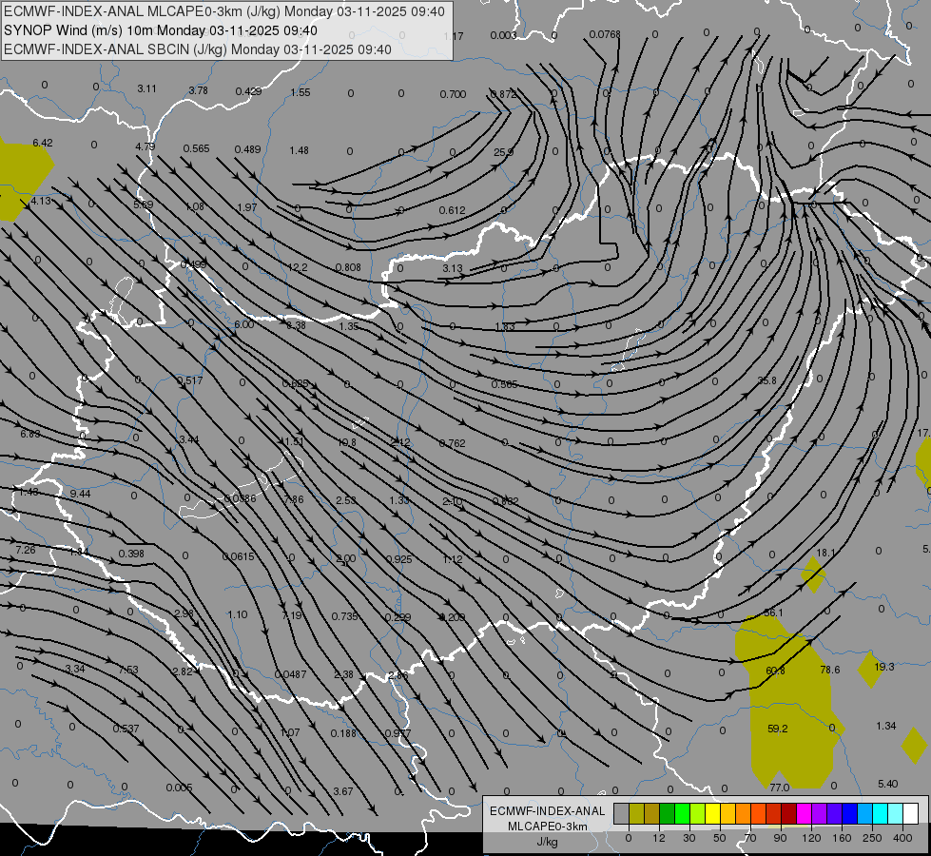Click the map value '56.1'
This screenshot has height=856, width=931.
(773, 613)
